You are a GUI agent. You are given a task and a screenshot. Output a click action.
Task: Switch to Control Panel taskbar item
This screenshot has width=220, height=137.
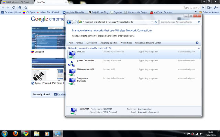(58, 134)
